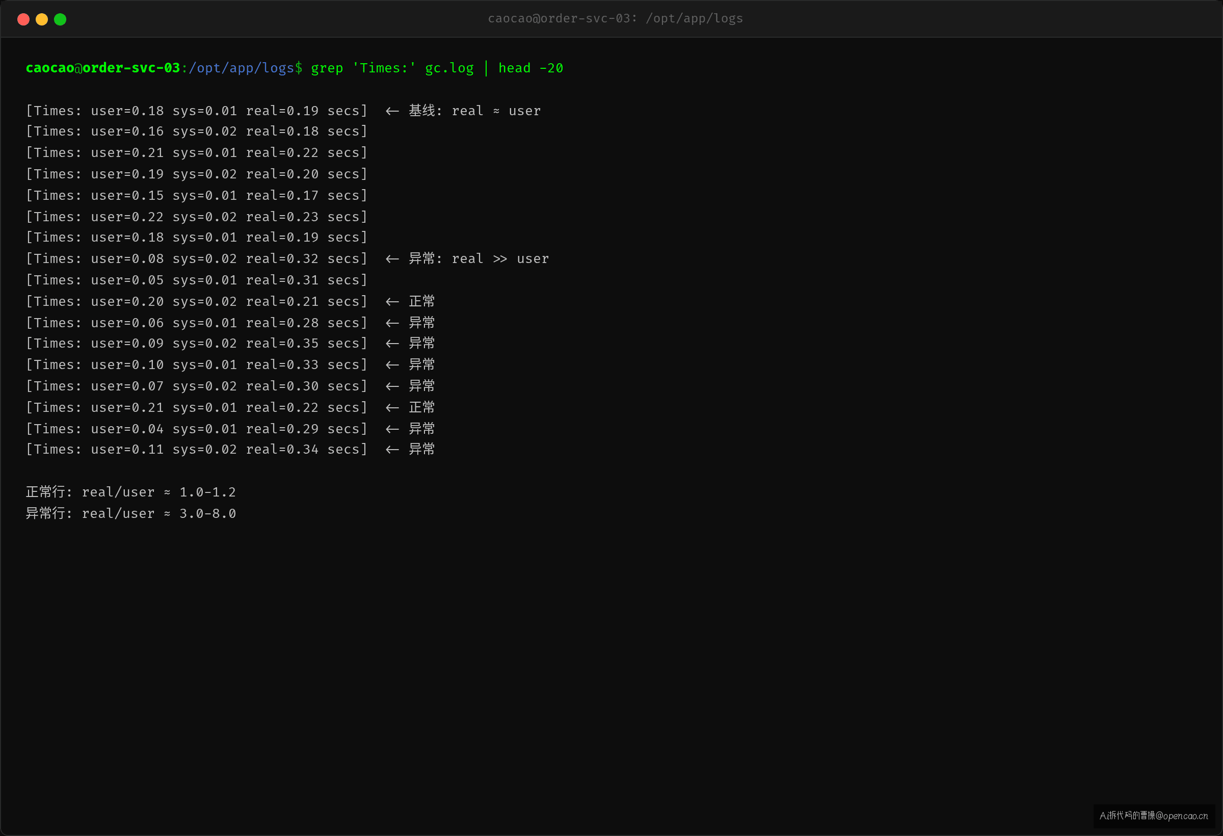Viewport: 1223px width, 836px height.
Task: Click the prompt path /opt/app/logs
Action: [241, 68]
